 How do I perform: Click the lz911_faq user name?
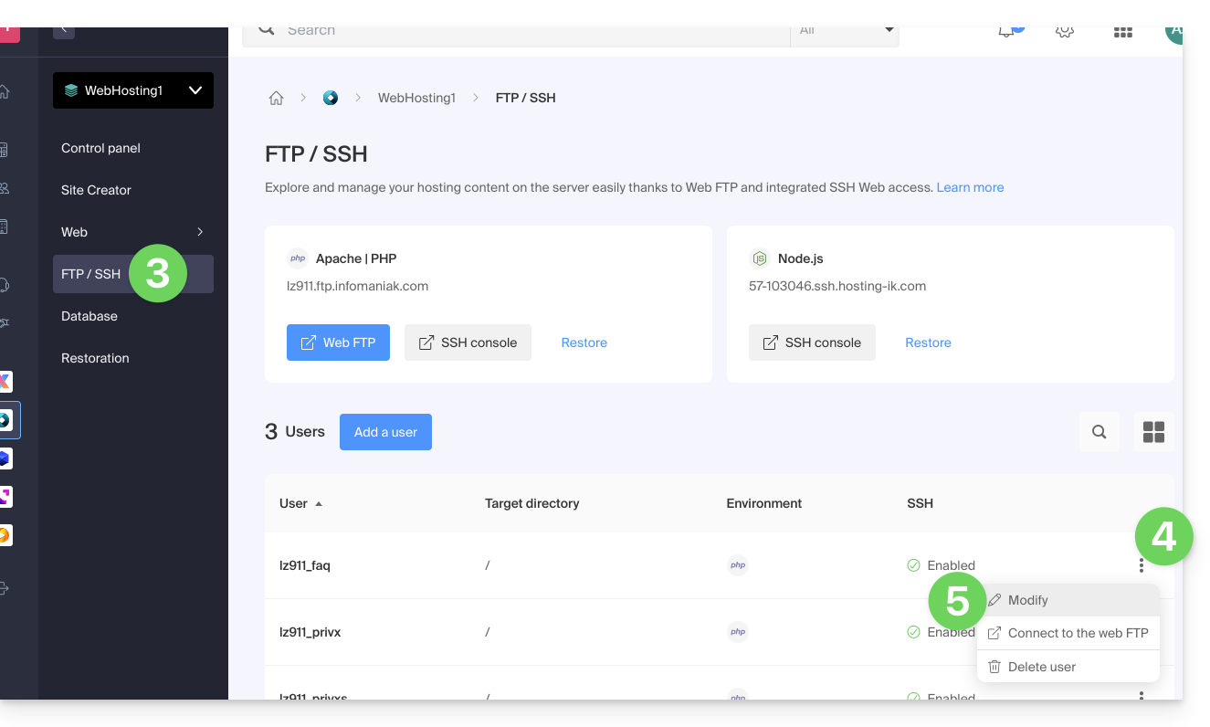305,565
